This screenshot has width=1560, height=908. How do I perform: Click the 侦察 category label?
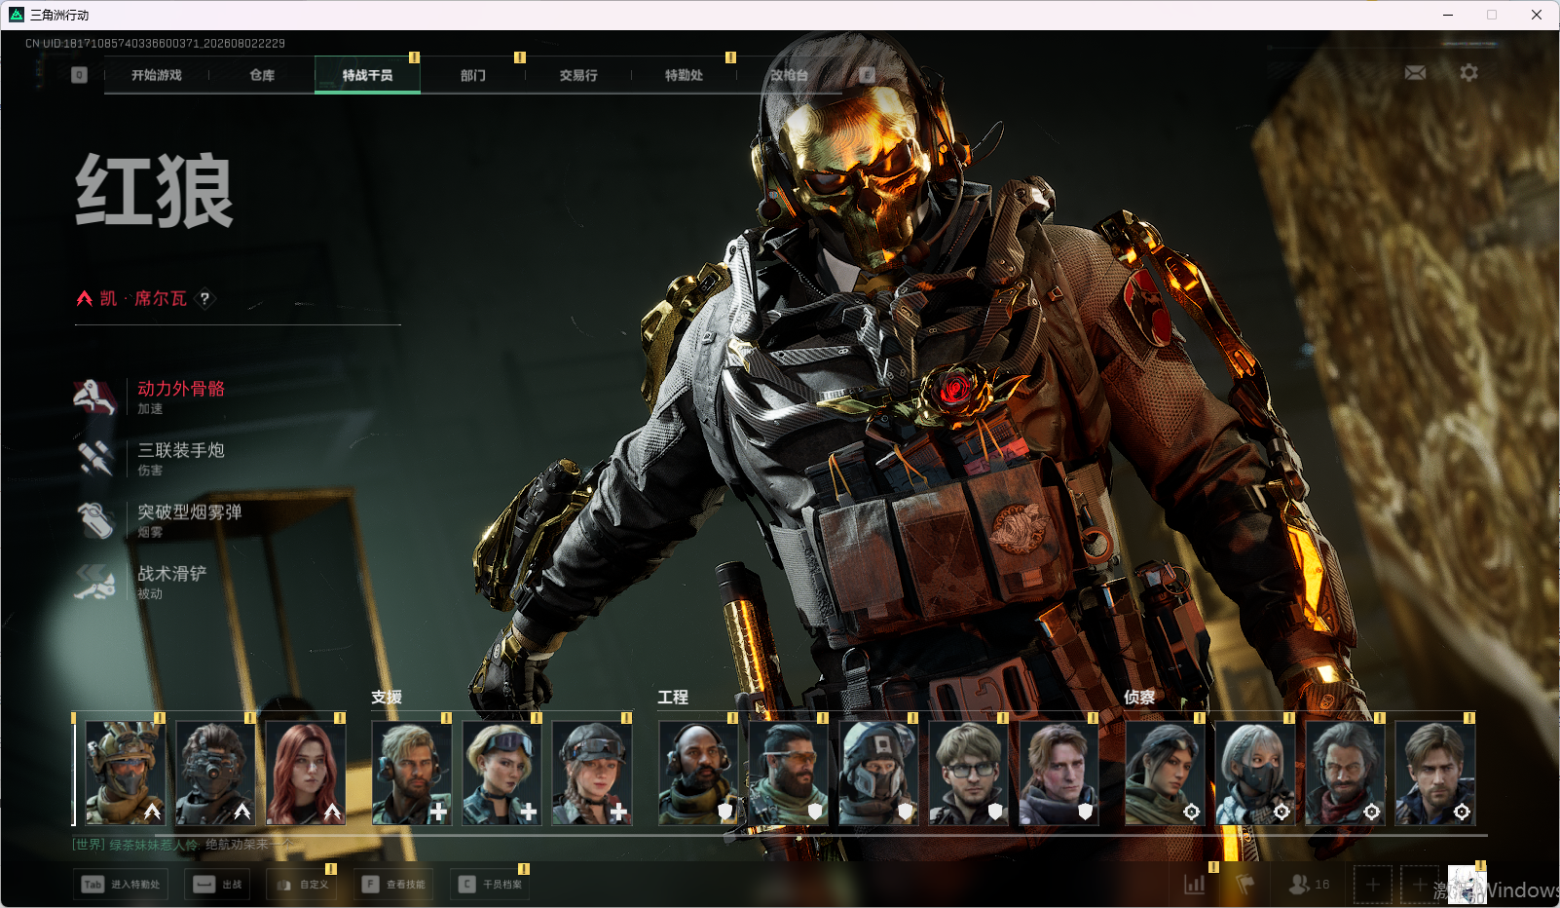[1139, 698]
